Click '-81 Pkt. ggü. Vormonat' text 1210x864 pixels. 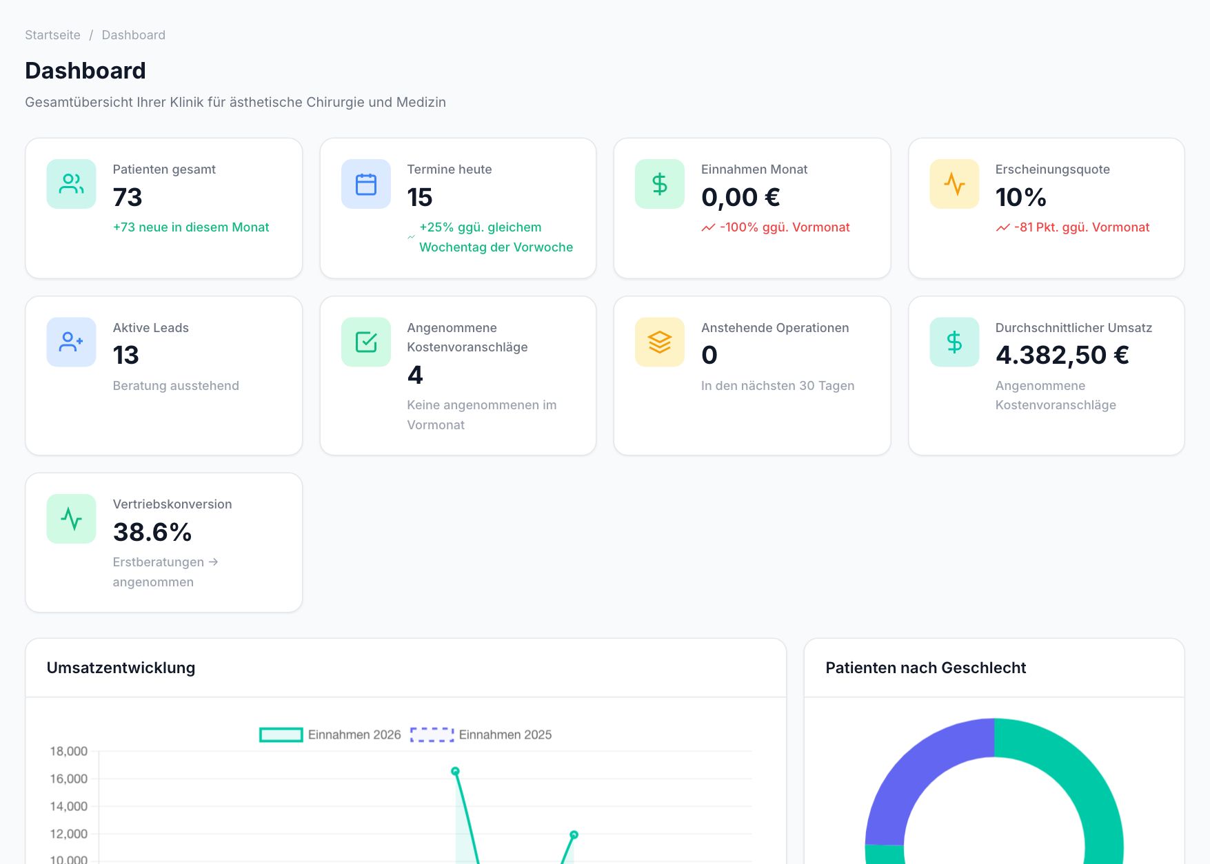pos(1082,227)
